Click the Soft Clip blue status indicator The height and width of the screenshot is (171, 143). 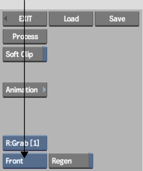[45, 54]
